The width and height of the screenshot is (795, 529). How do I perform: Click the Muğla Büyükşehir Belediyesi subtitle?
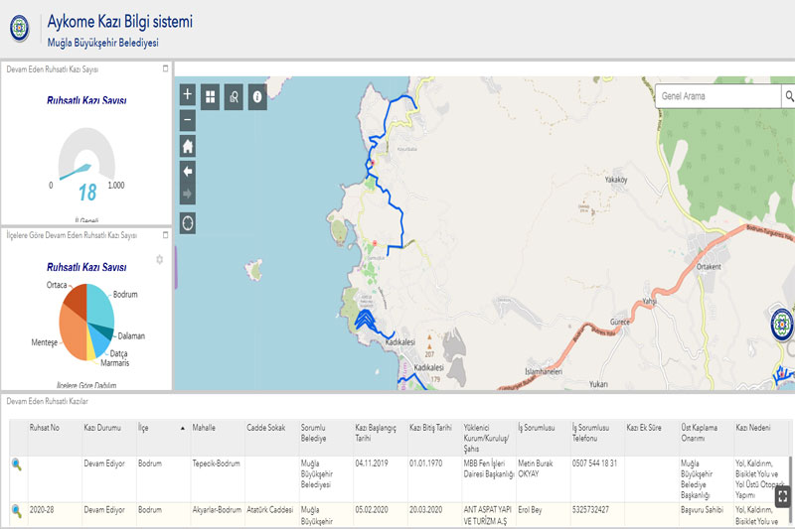click(x=103, y=43)
